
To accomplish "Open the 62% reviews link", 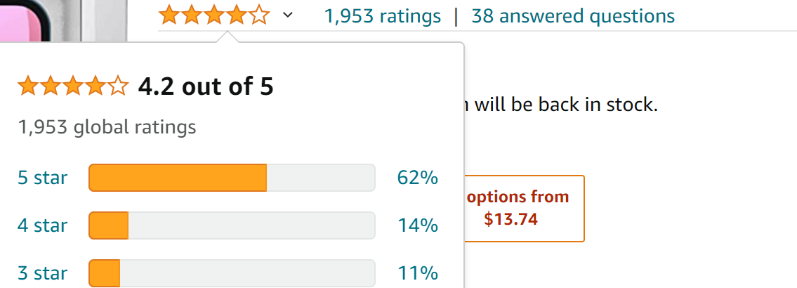I will 417,178.
